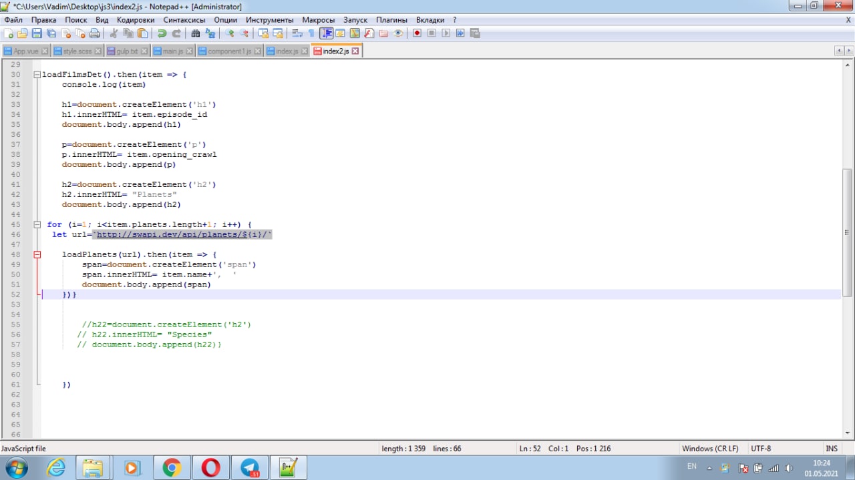Image resolution: width=855 pixels, height=480 pixels.
Task: Click the Save All toolbar icon
Action: coord(51,33)
